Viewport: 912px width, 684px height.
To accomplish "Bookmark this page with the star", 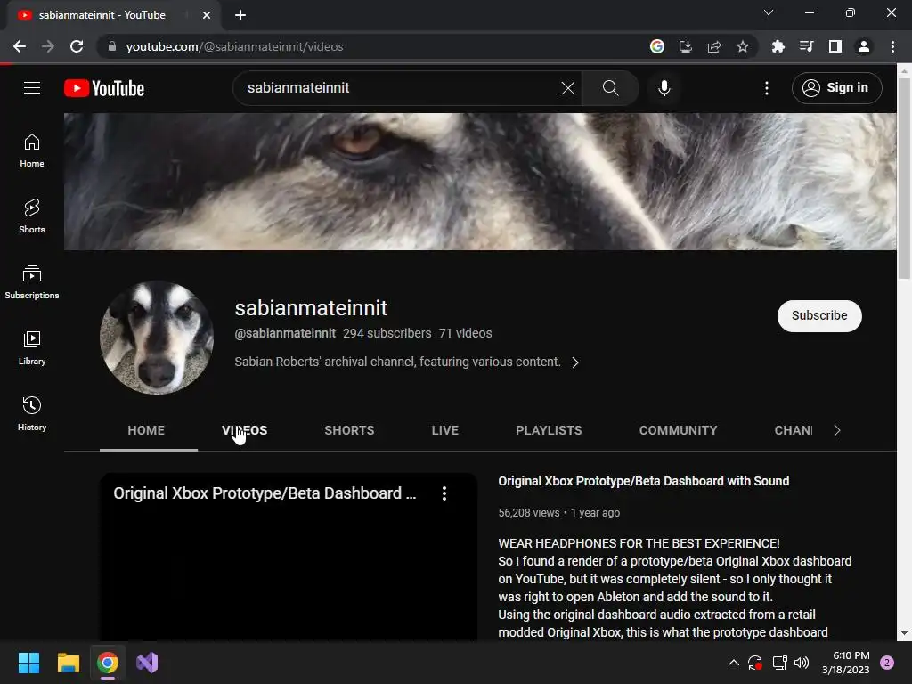I will (x=742, y=46).
